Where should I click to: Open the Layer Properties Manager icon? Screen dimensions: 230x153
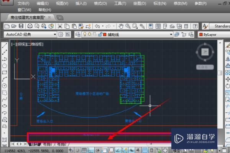pos(78,34)
